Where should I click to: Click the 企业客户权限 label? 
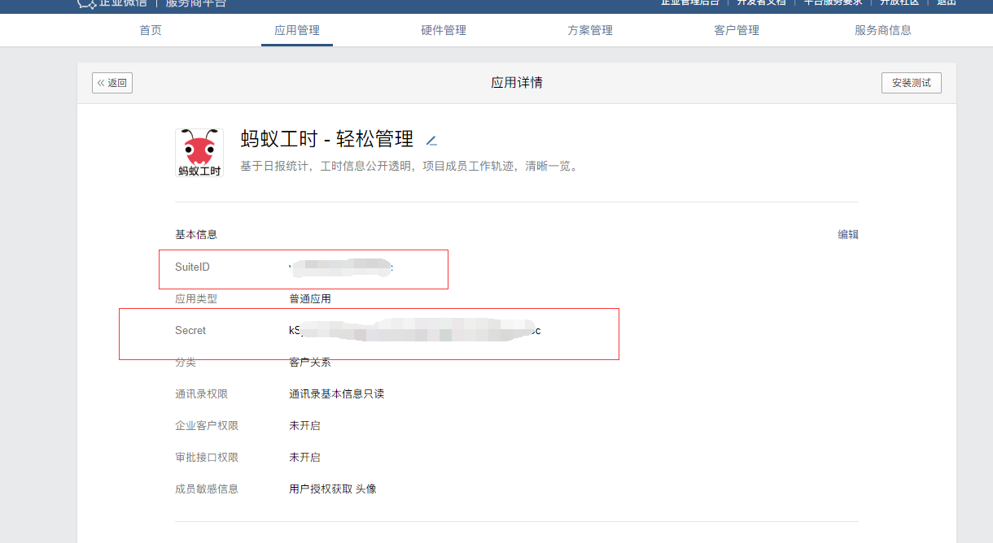pos(207,426)
